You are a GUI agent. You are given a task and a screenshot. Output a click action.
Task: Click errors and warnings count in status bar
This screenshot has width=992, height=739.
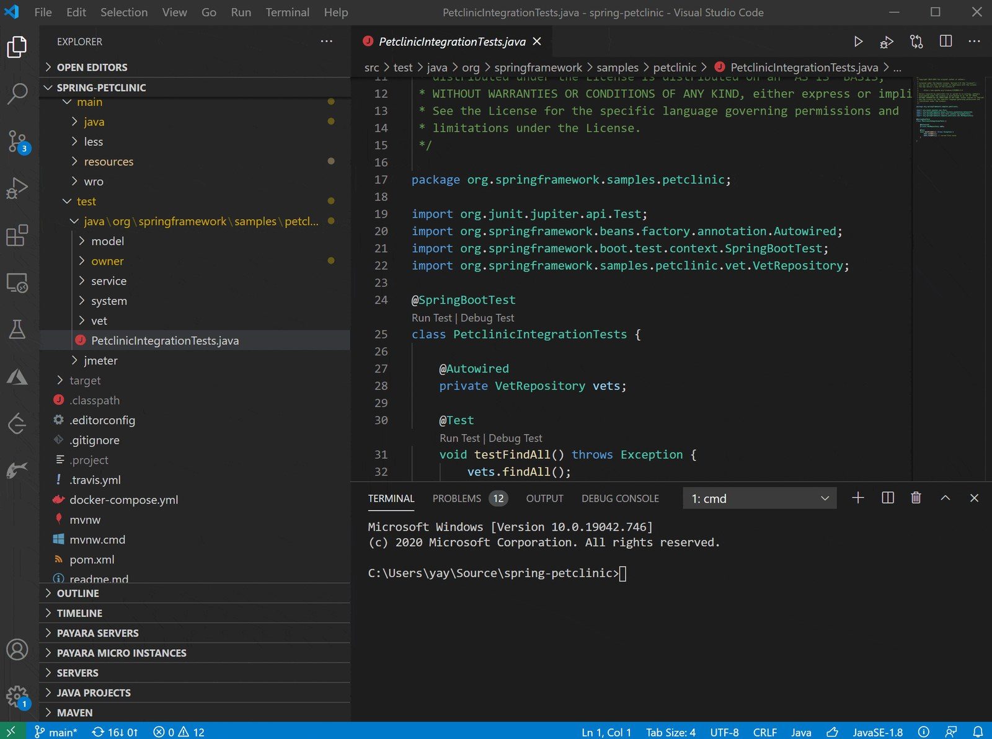[179, 732]
